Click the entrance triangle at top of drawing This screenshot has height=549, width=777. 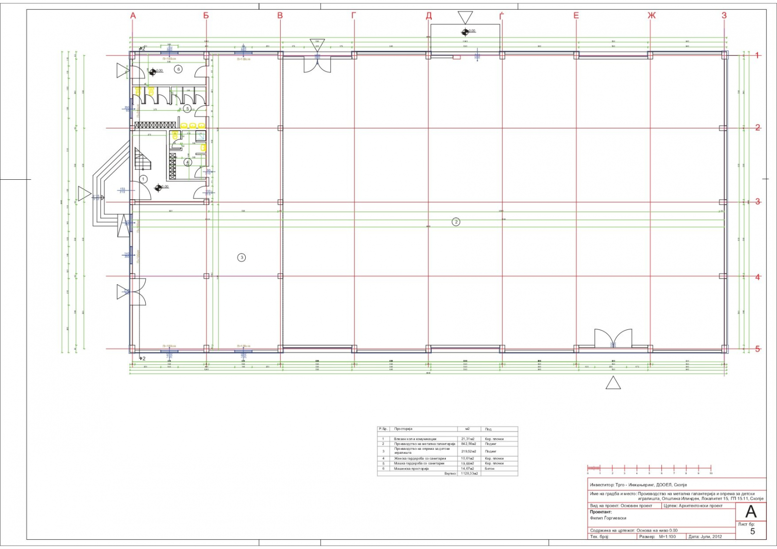[465, 17]
